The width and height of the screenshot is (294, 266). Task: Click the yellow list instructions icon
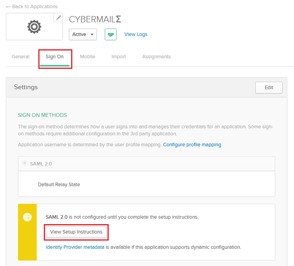click(27, 217)
